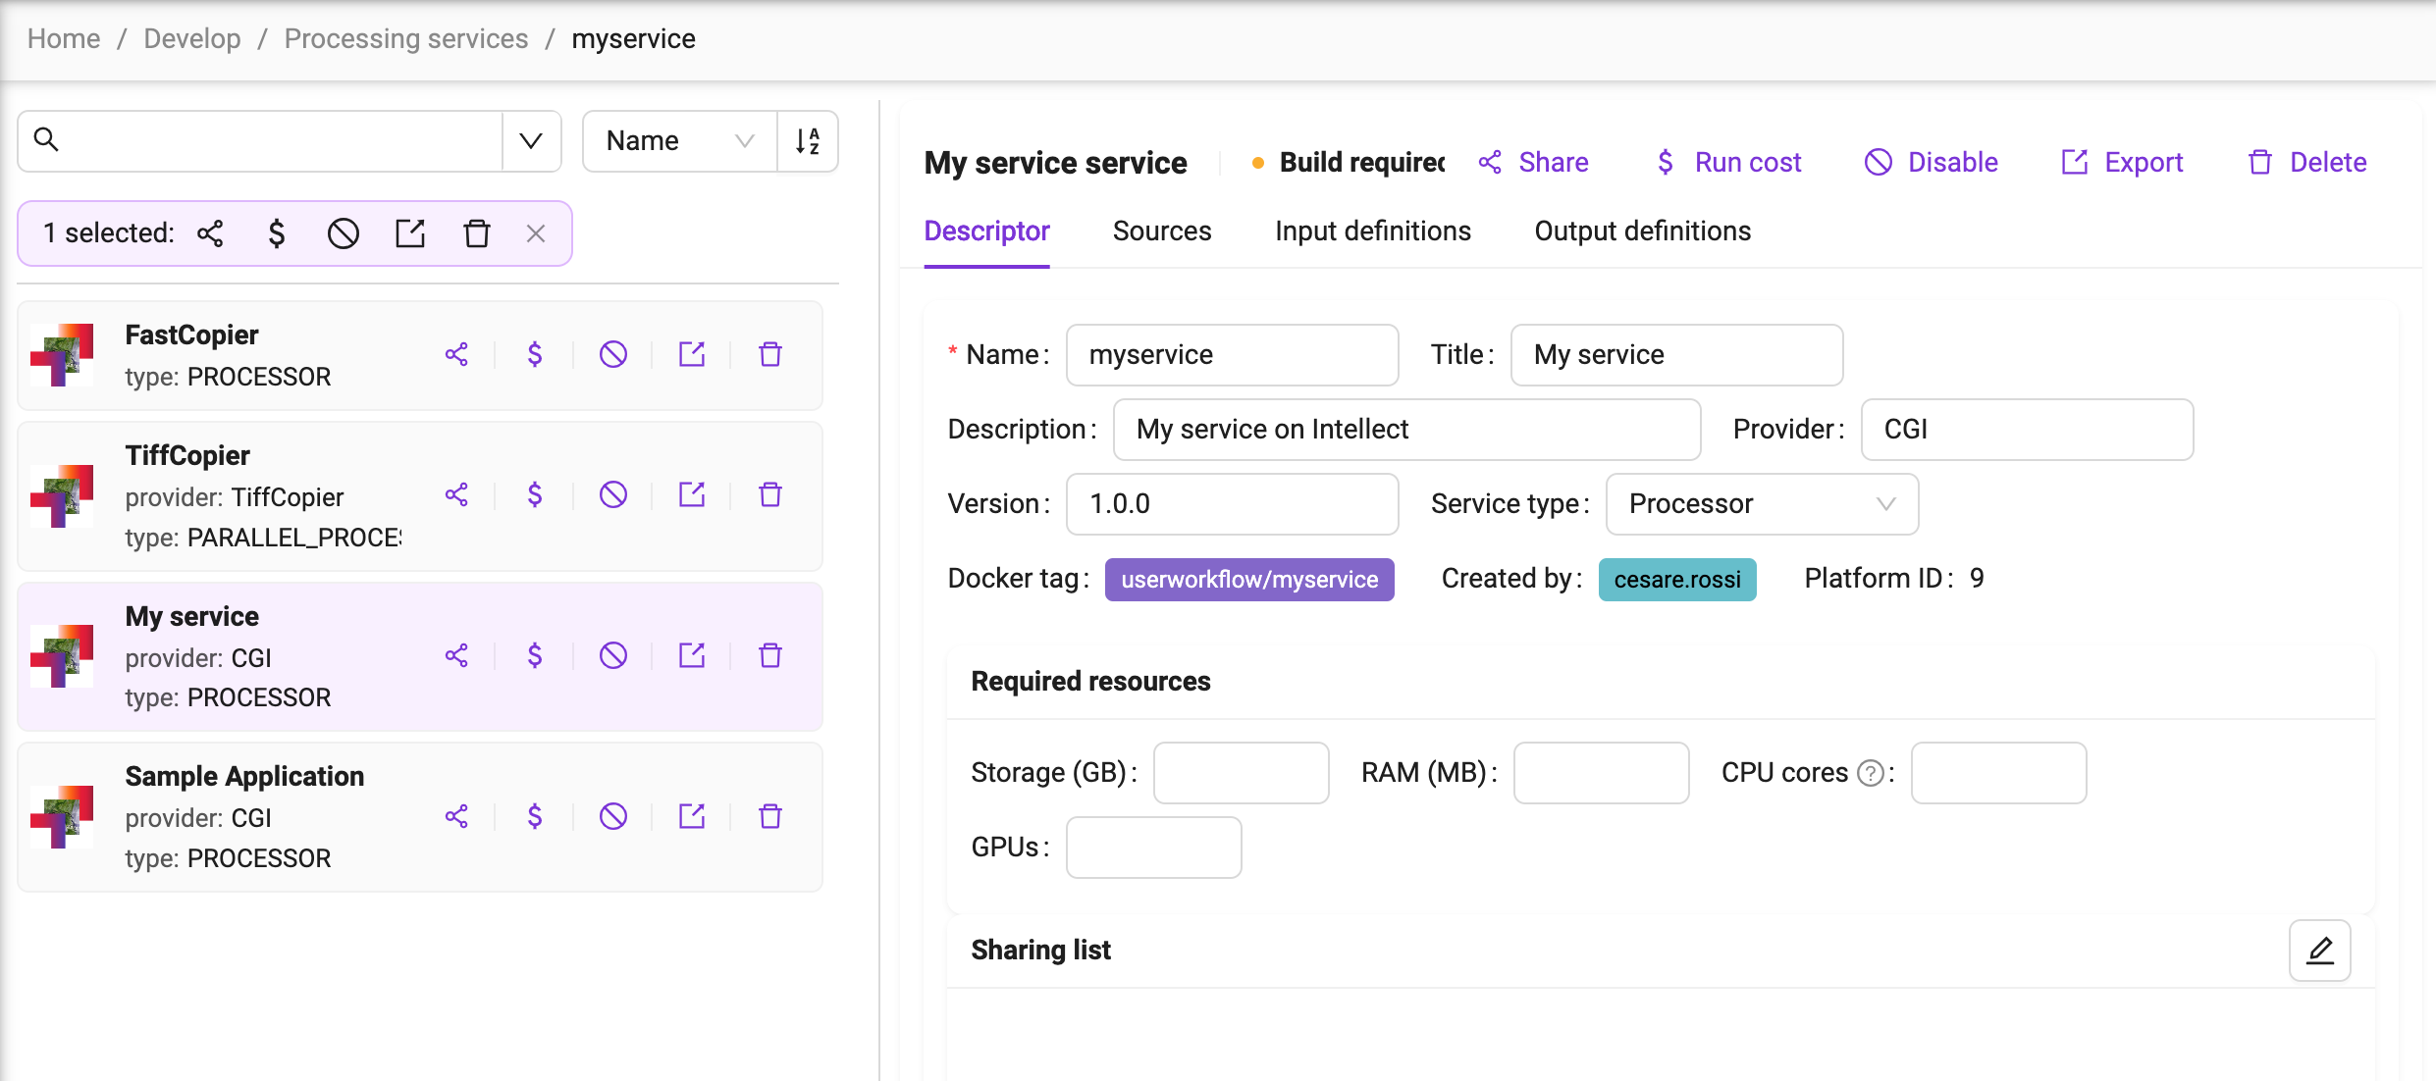
Task: Click the Run cost button in header
Action: (1727, 163)
